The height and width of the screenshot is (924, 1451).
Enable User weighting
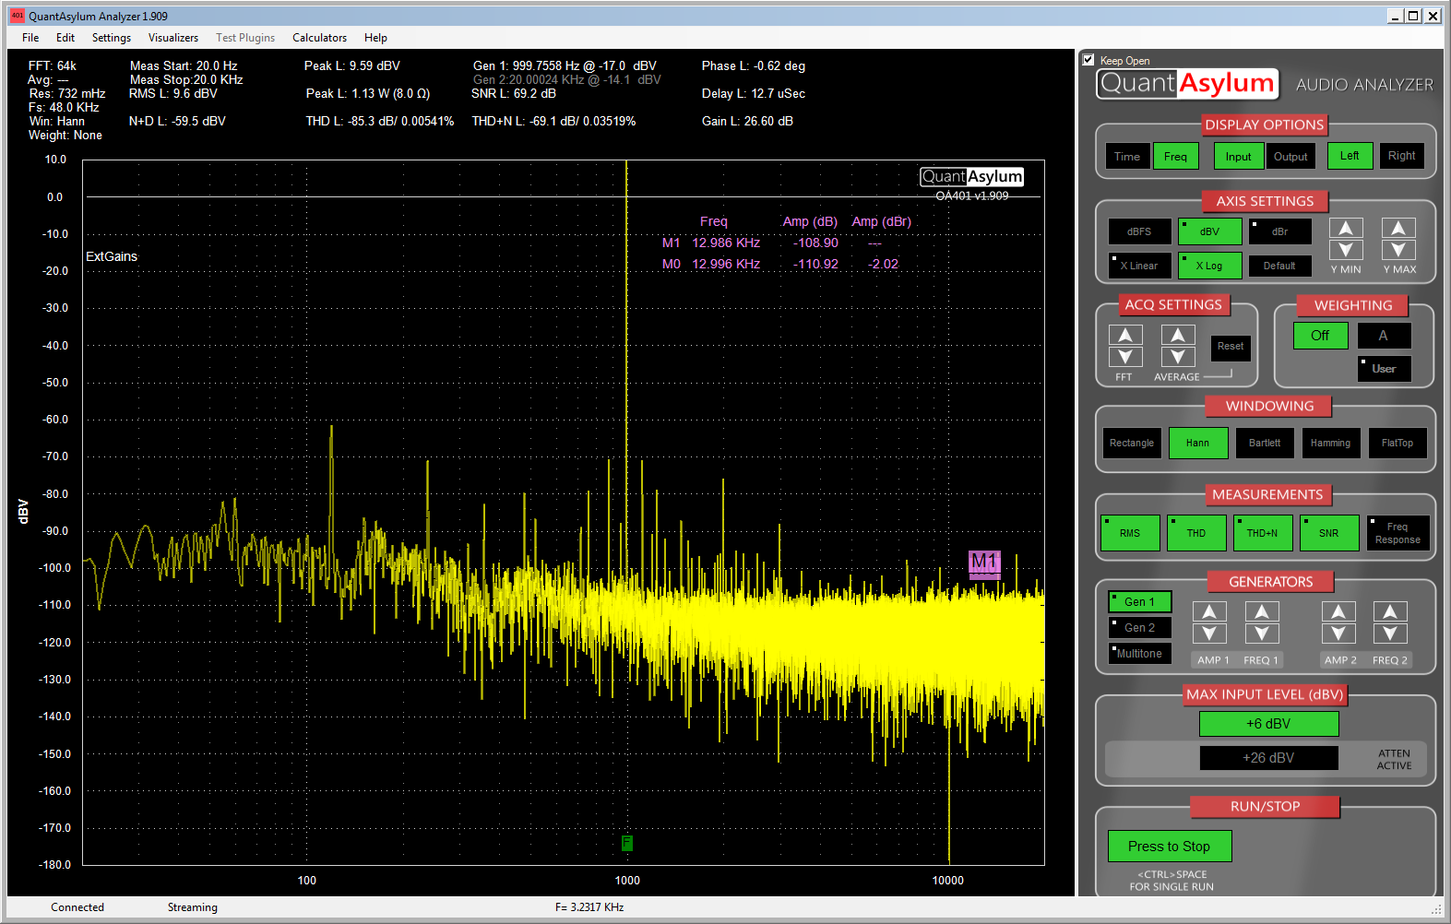(1385, 369)
